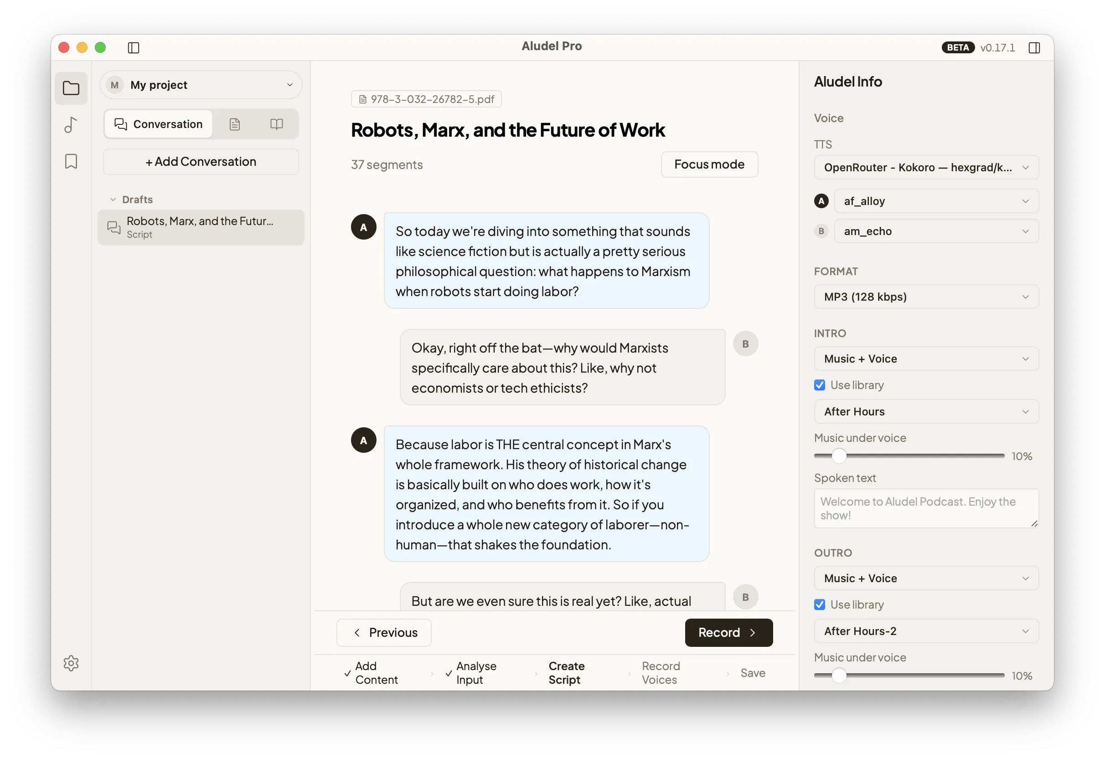Switch to the document tab icon
The image size is (1105, 758).
click(x=234, y=124)
